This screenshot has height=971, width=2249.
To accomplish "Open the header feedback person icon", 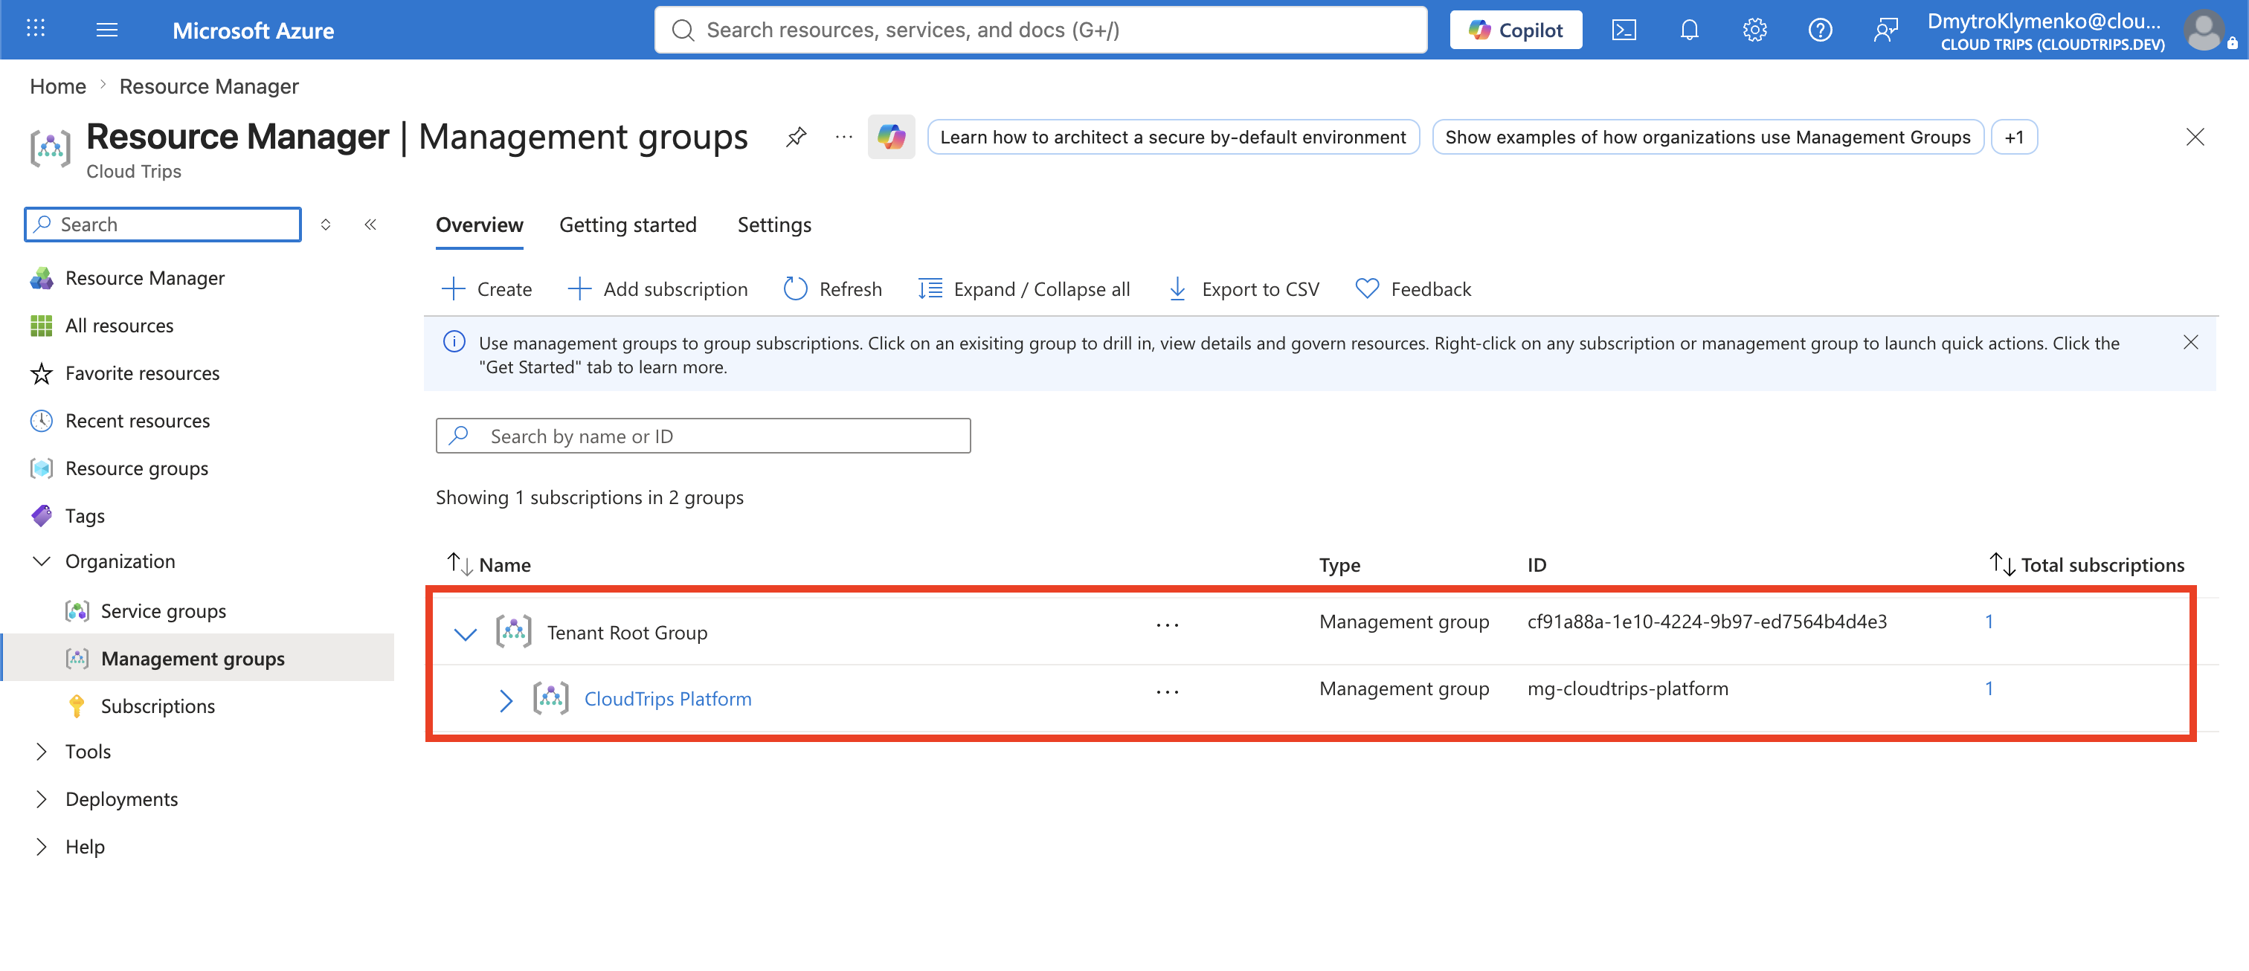I will point(1886,30).
